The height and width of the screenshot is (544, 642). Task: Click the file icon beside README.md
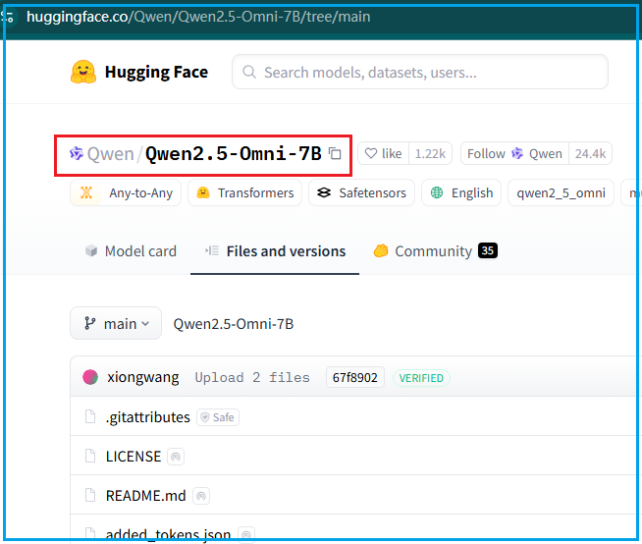(90, 495)
